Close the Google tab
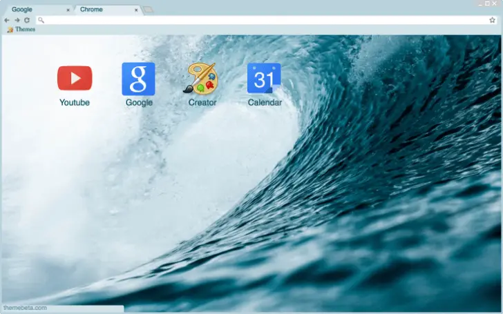Image resolution: width=503 pixels, height=314 pixels. click(68, 10)
